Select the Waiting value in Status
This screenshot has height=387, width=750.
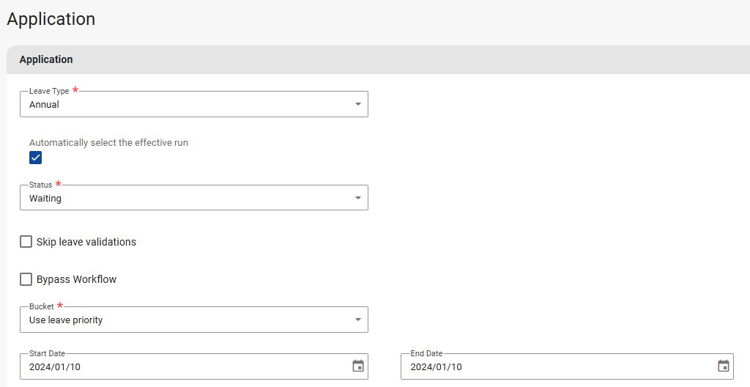[x=45, y=199]
